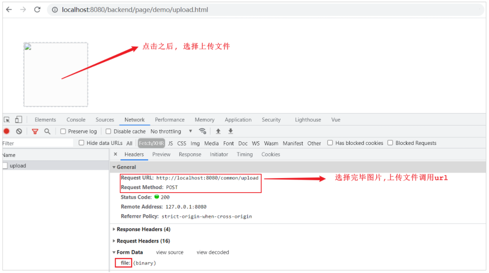
Task: Reload the upload.html page
Action: (38, 10)
